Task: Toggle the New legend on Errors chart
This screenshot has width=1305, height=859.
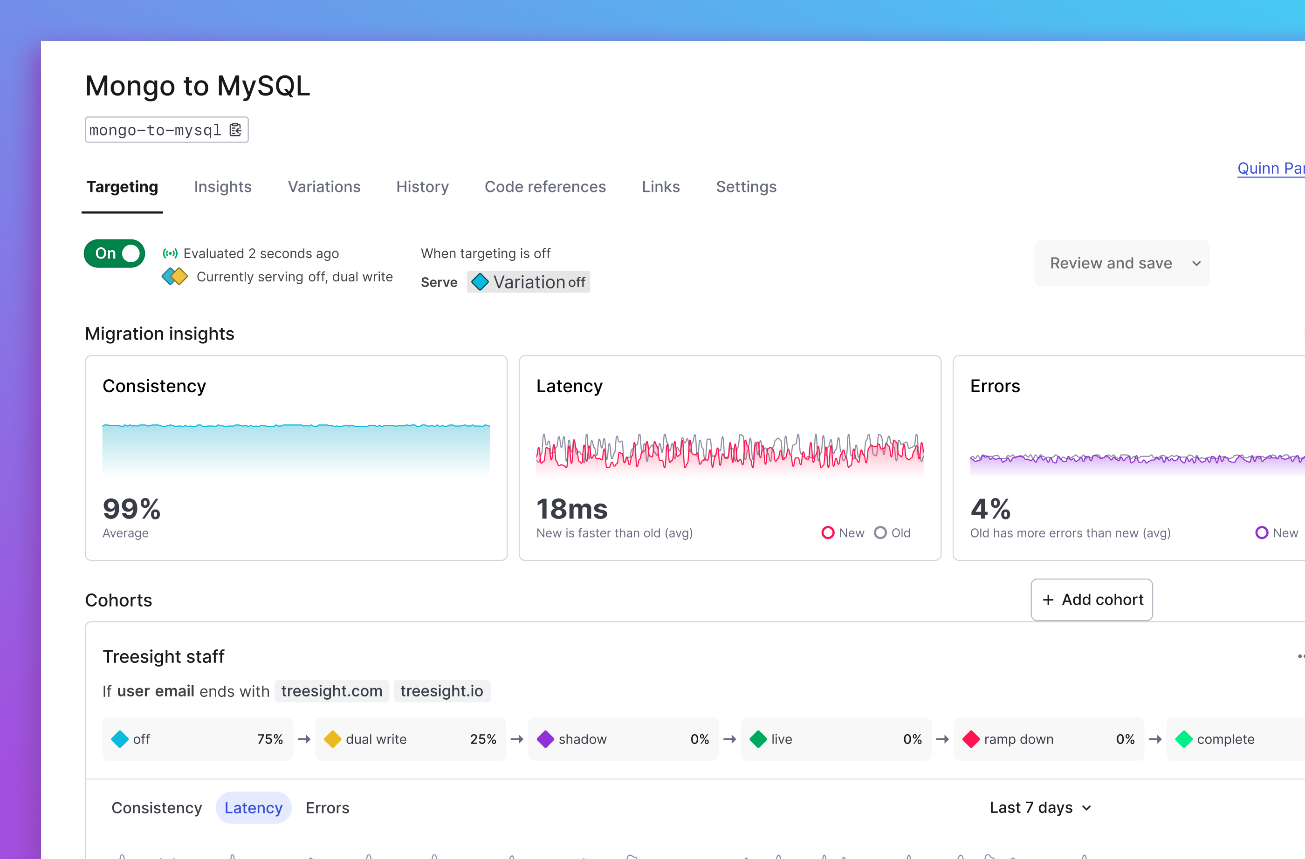Action: 1262,532
